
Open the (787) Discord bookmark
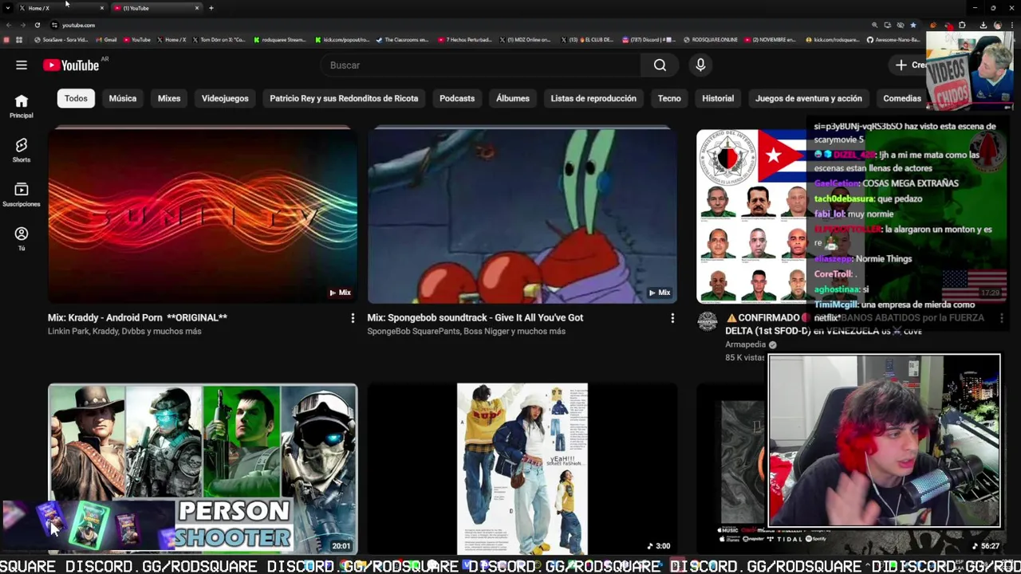649,40
